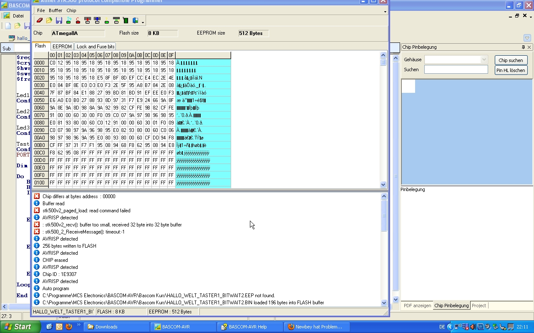The width and height of the screenshot is (534, 333).
Task: Click the Clear buffer eraser icon
Action: click(x=40, y=20)
